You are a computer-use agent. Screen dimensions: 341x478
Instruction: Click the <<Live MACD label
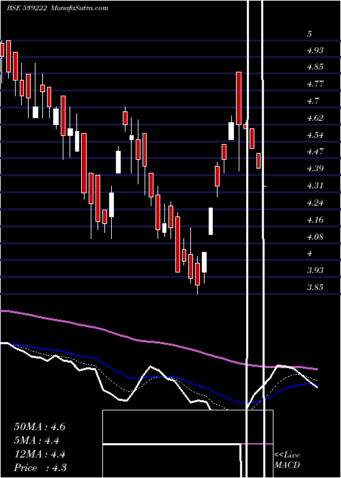coord(287,460)
